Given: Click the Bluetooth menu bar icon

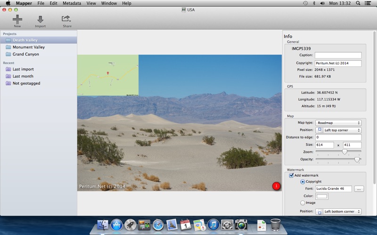Looking at the screenshot, I should click(x=314, y=3).
